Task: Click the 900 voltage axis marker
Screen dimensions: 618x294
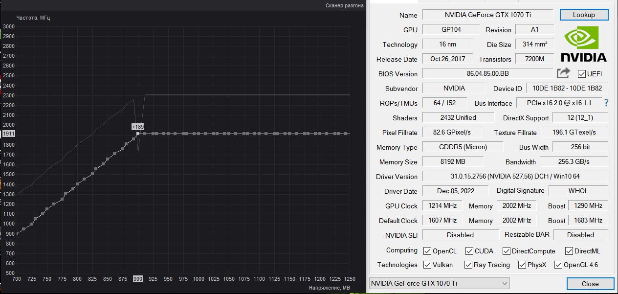Action: (138, 279)
